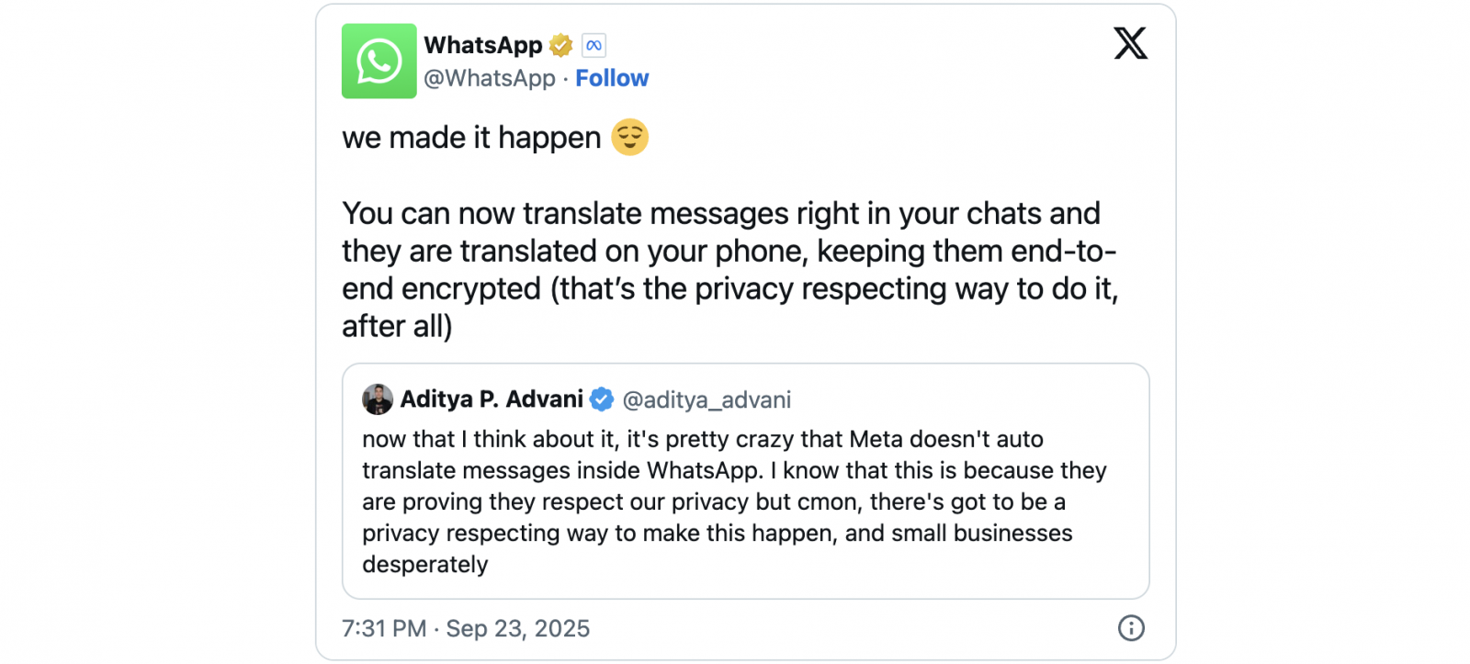Click the relieved face emoji
Image resolution: width=1470 pixels, height=664 pixels.
pyautogui.click(x=629, y=138)
